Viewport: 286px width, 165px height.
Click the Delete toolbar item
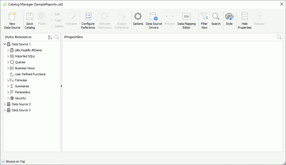click(57, 26)
